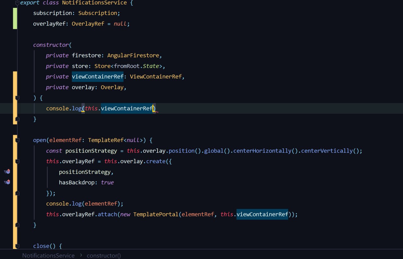Select NotificationsService breadcrumb at bottom
Image resolution: width=403 pixels, height=259 pixels.
[x=48, y=256]
